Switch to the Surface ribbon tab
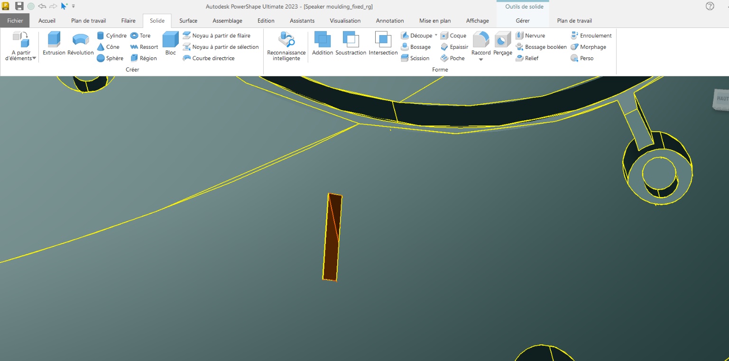The image size is (729, 361). (x=188, y=21)
